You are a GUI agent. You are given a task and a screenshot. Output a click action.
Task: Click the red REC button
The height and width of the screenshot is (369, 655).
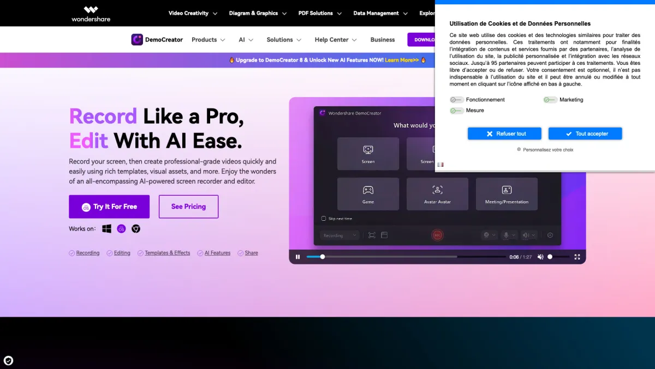click(x=437, y=235)
